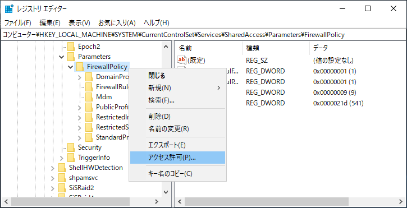Open the お気に入り(A) menu
This screenshot has height=208, width=407.
117,23
